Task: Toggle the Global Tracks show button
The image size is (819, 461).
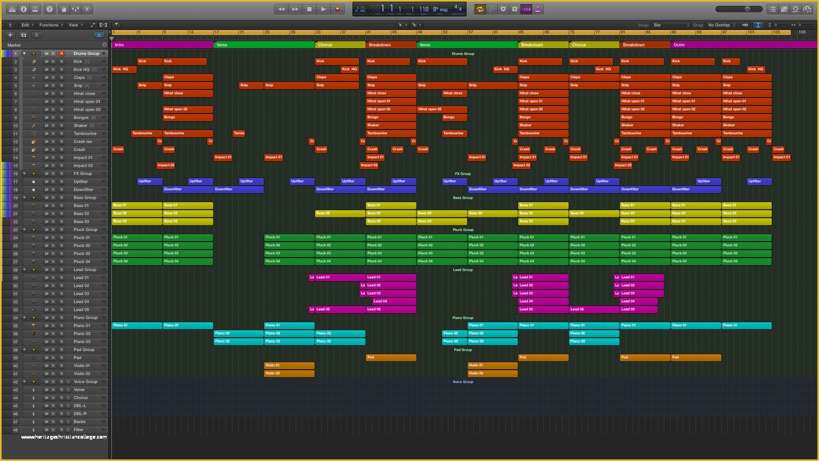Action: coord(99,35)
